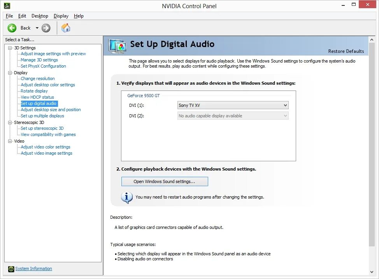
Task: Click the DVI (1): label
Action: click(x=137, y=105)
